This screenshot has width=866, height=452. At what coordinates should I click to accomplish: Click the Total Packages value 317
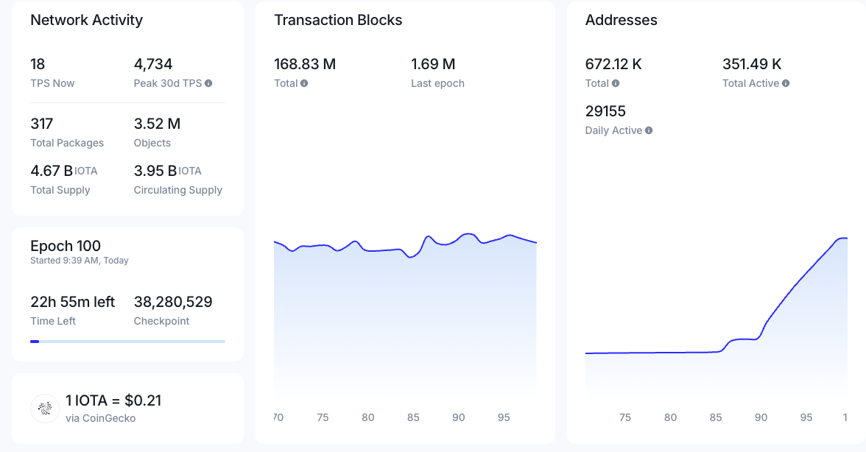42,124
